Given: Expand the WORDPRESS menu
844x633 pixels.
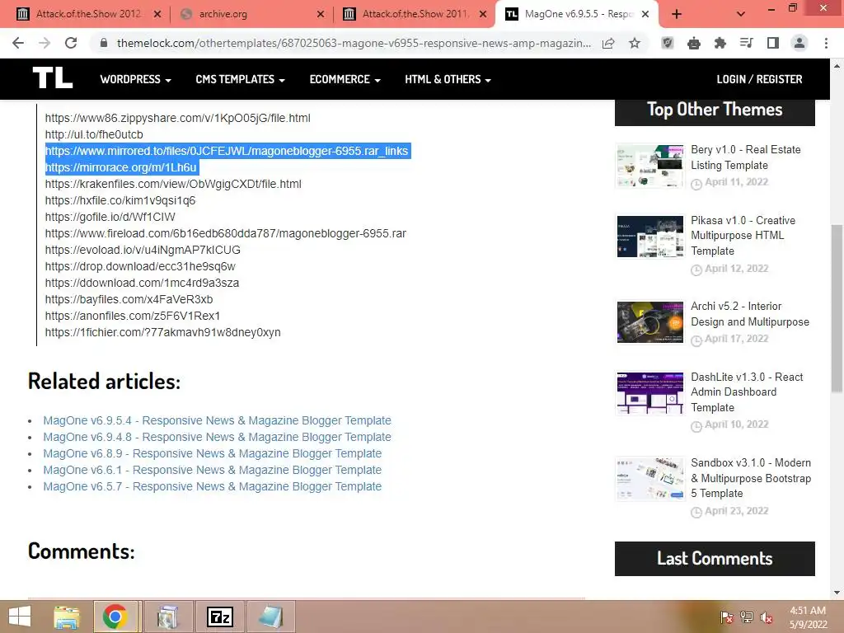Looking at the screenshot, I should 136,79.
